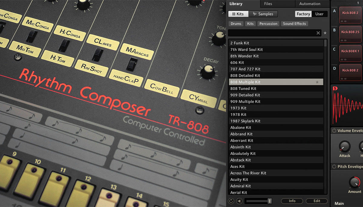Click the Edit button
Image resolution: width=363 pixels, height=207 pixels.
317,201
